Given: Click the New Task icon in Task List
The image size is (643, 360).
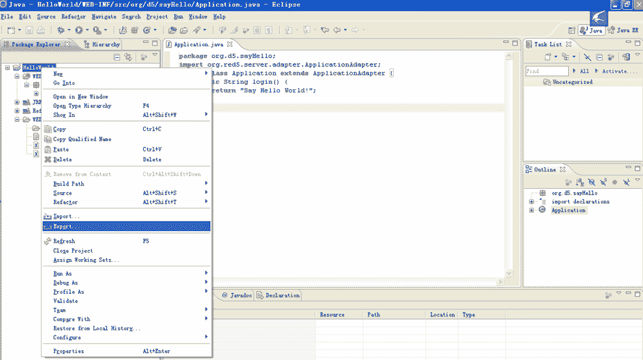Looking at the screenshot, I should [x=547, y=57].
